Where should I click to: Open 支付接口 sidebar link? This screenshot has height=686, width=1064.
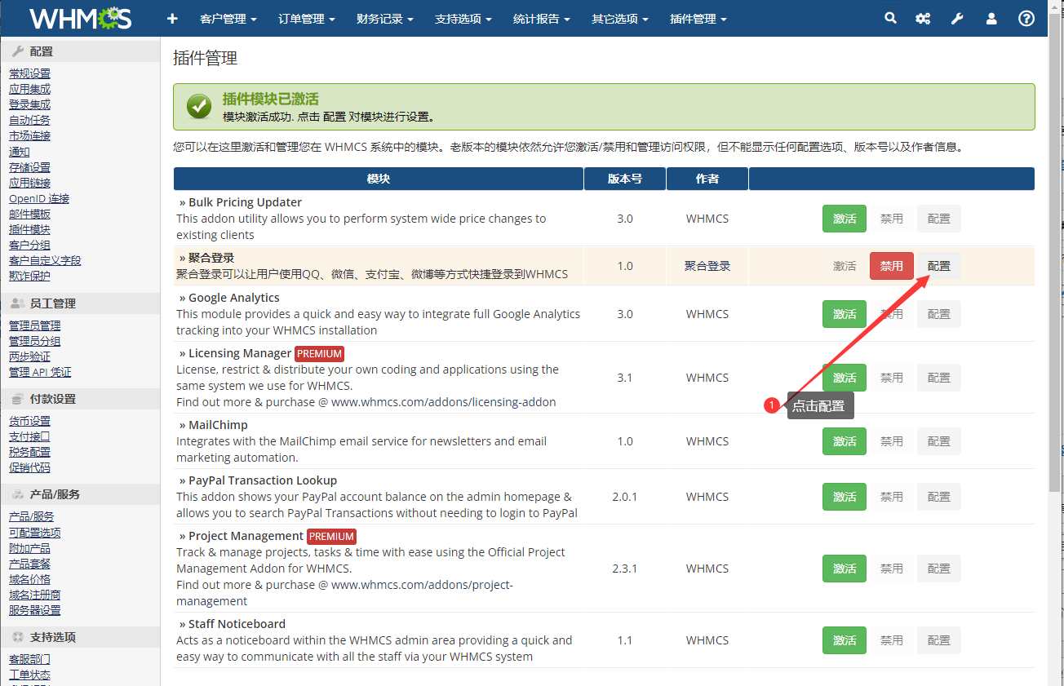(x=29, y=436)
